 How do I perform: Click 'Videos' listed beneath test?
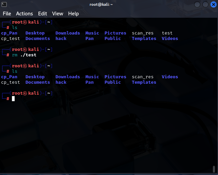170,39
